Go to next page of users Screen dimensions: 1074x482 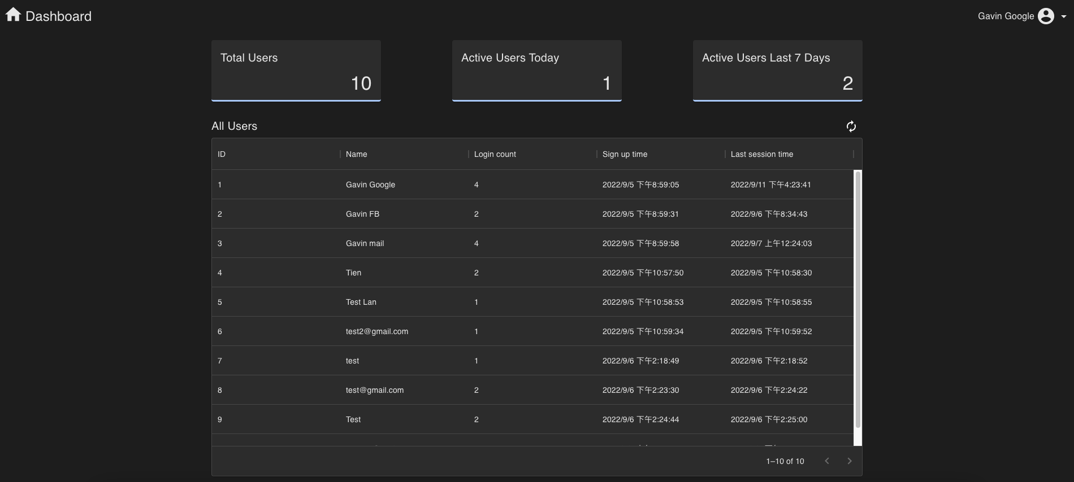click(x=849, y=461)
